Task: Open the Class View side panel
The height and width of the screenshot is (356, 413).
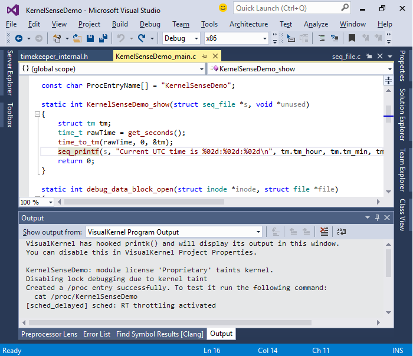Action: 402,215
